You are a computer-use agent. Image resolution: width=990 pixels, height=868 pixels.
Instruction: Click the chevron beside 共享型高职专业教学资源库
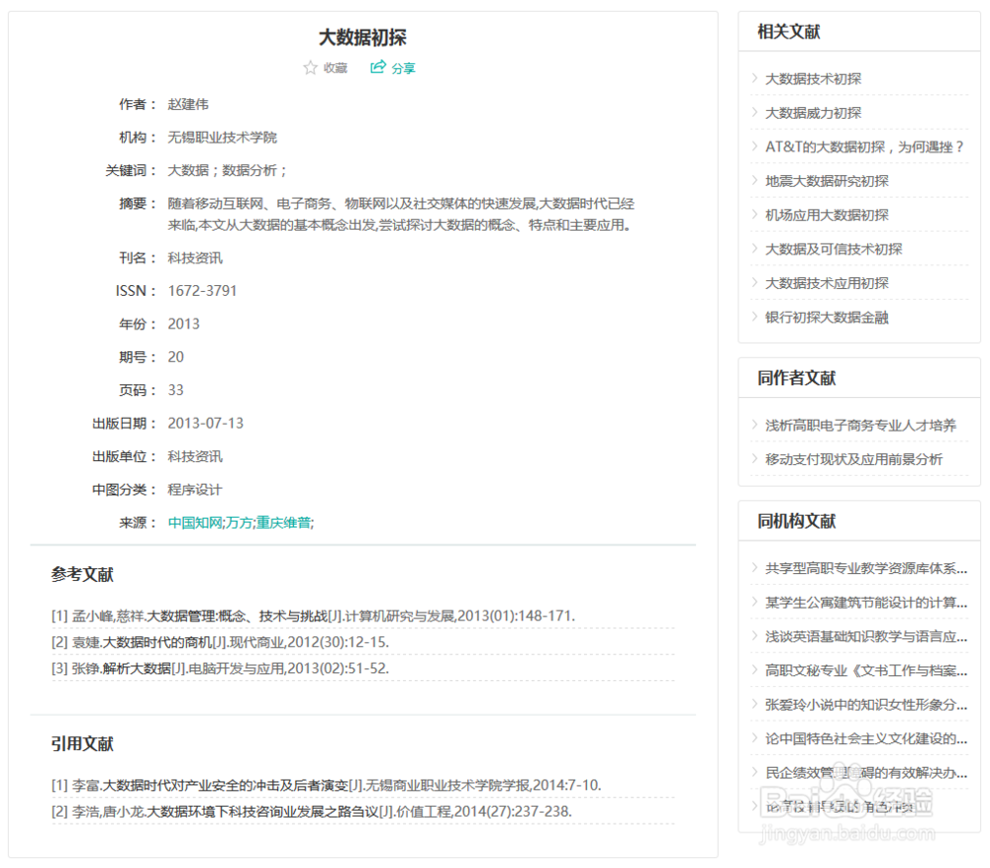pos(754,568)
